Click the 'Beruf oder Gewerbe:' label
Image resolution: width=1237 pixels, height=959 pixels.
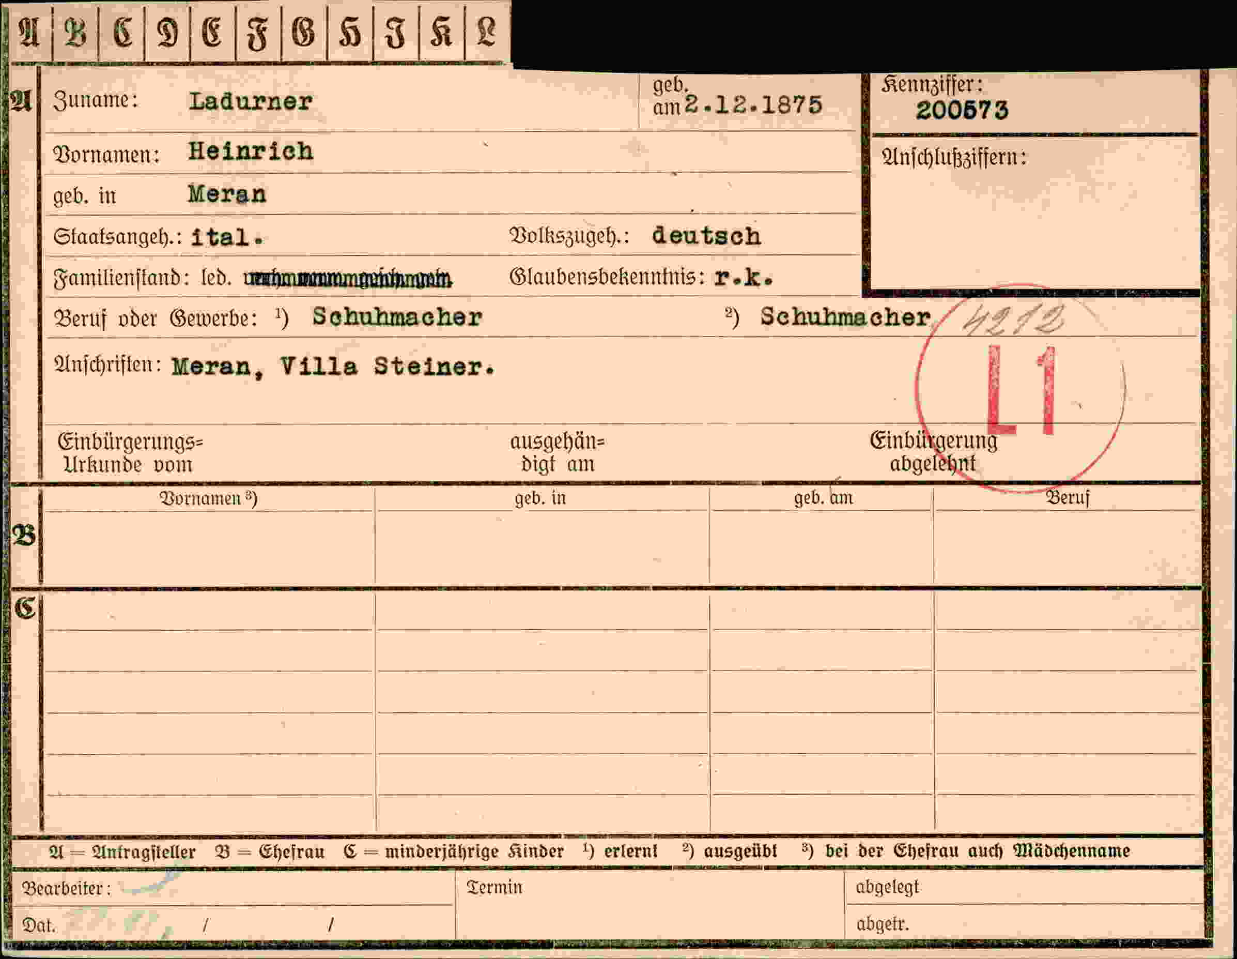(156, 318)
